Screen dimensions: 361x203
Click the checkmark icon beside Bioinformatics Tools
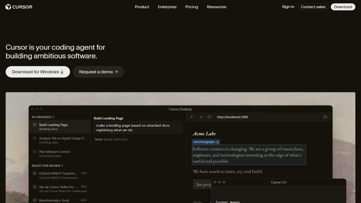point(35,200)
